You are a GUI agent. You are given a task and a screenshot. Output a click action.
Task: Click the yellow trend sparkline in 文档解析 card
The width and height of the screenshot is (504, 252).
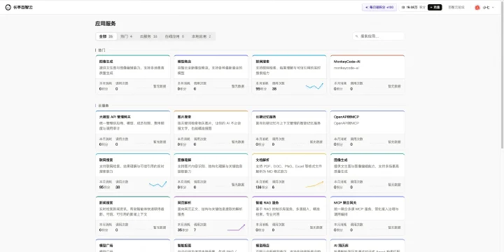click(x=314, y=184)
